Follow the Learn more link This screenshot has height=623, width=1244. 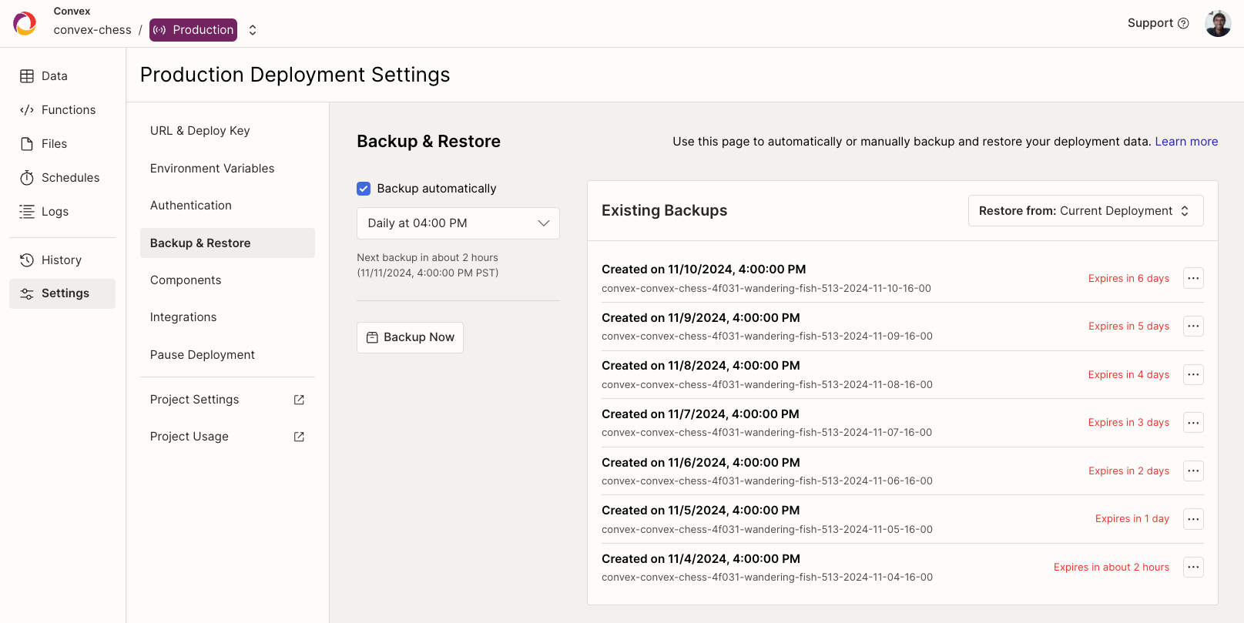coord(1186,142)
